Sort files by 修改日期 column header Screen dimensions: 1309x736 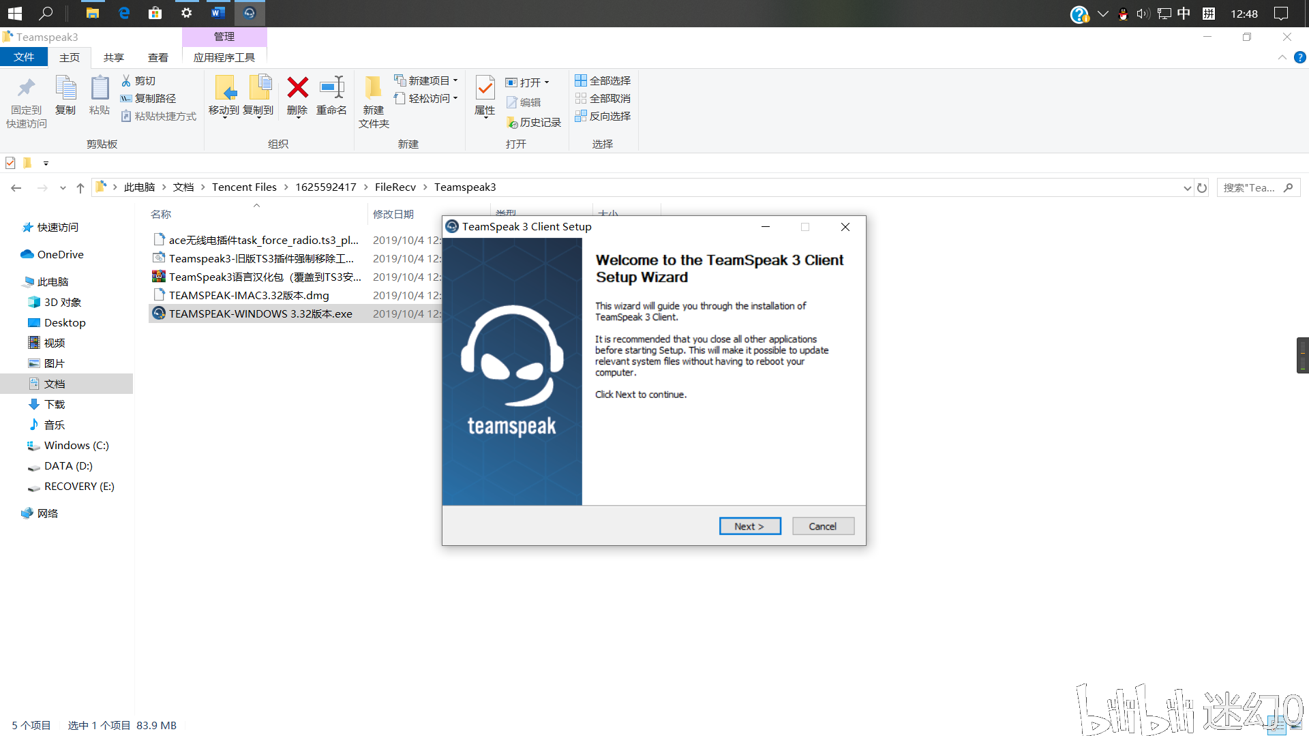coord(393,214)
